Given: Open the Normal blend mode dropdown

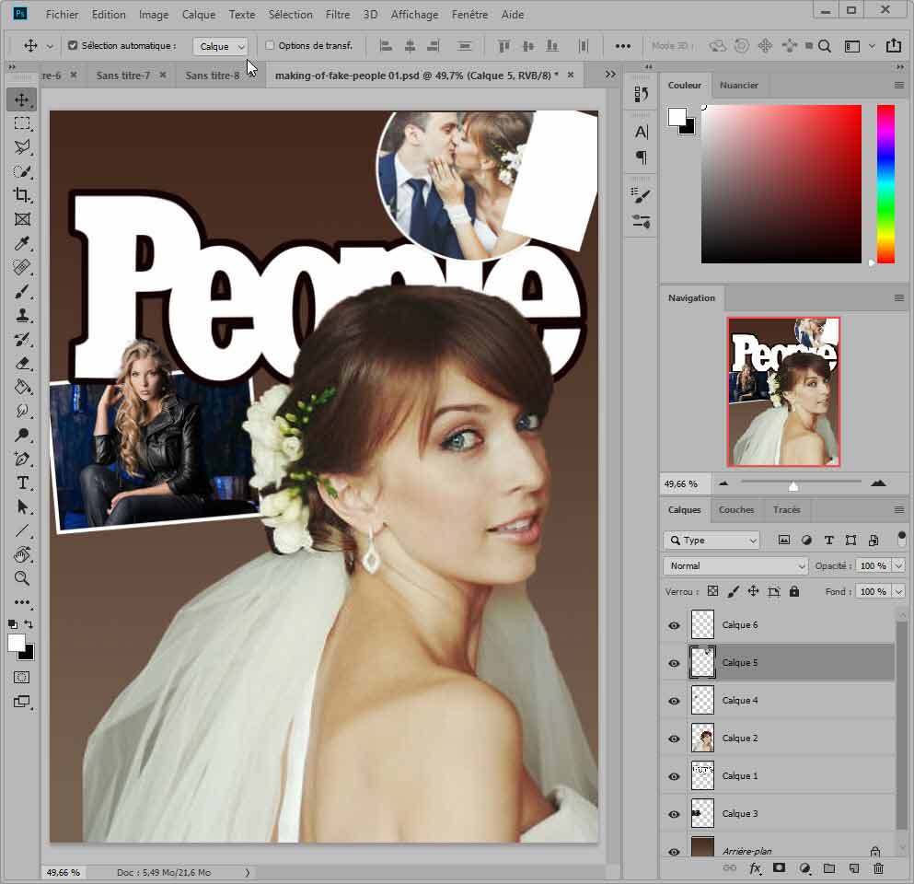Looking at the screenshot, I should (x=735, y=565).
